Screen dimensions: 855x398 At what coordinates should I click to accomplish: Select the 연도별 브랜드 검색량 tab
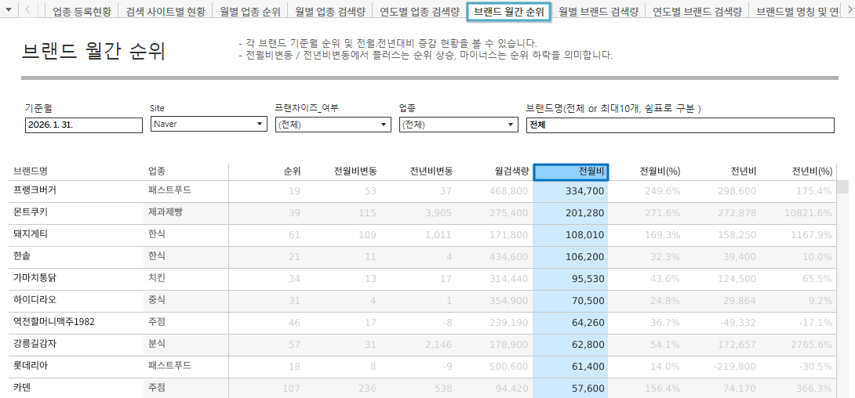(x=697, y=12)
